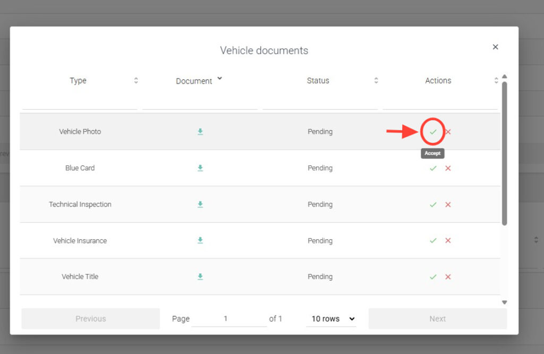Reject the Blue Card document

coord(448,168)
